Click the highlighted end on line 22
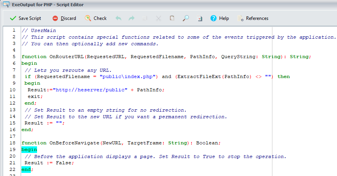337x176 pixels. coord(26,169)
